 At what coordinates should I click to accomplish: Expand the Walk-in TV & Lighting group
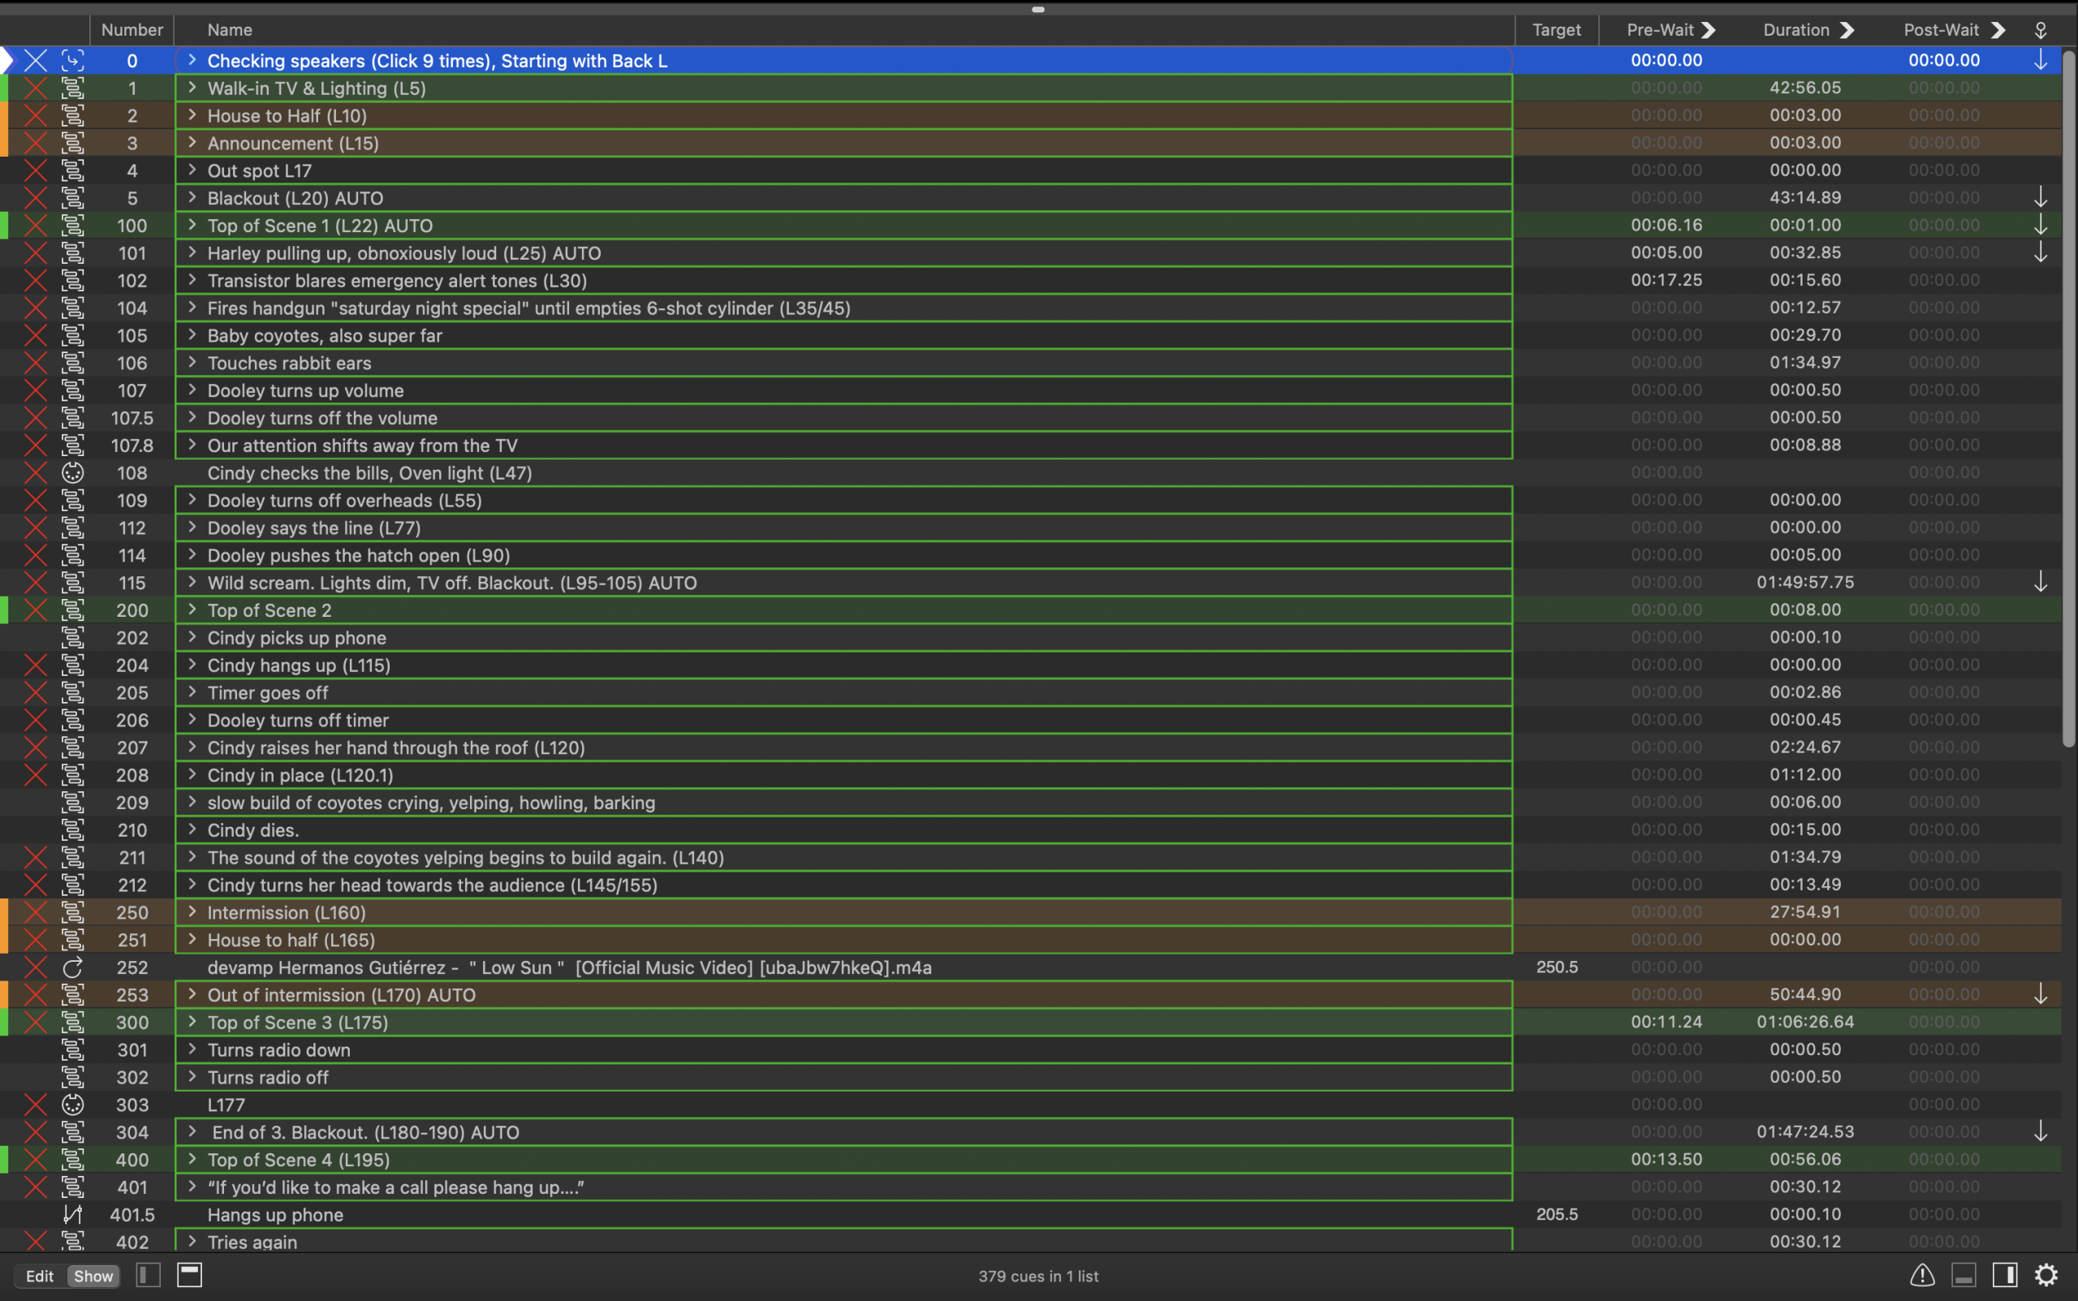(192, 88)
